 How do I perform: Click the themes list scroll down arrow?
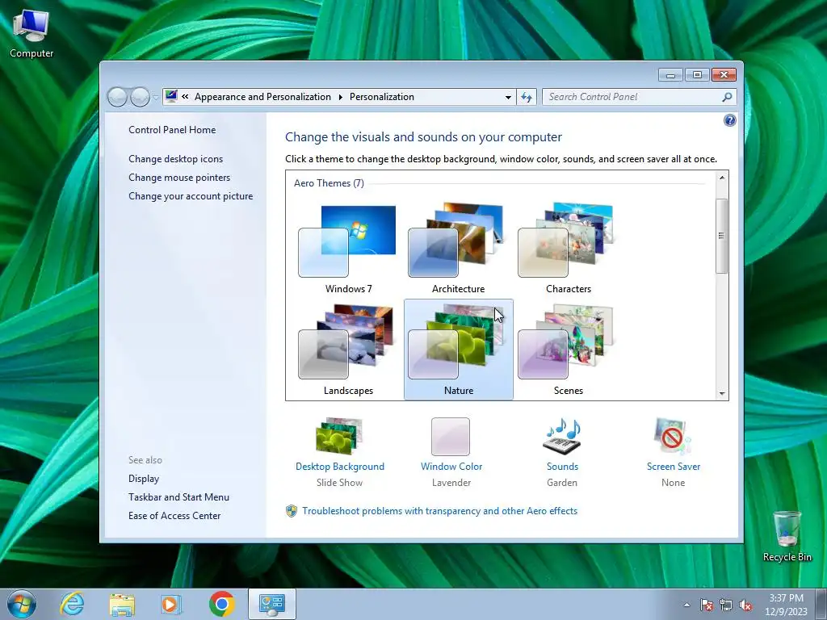pos(722,393)
